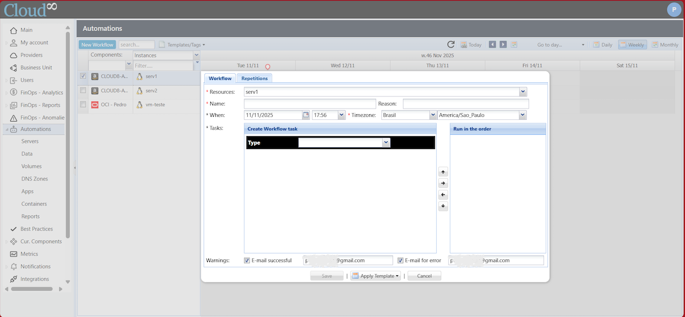The image size is (685, 317).
Task: Click the Cancel button
Action: 424,276
